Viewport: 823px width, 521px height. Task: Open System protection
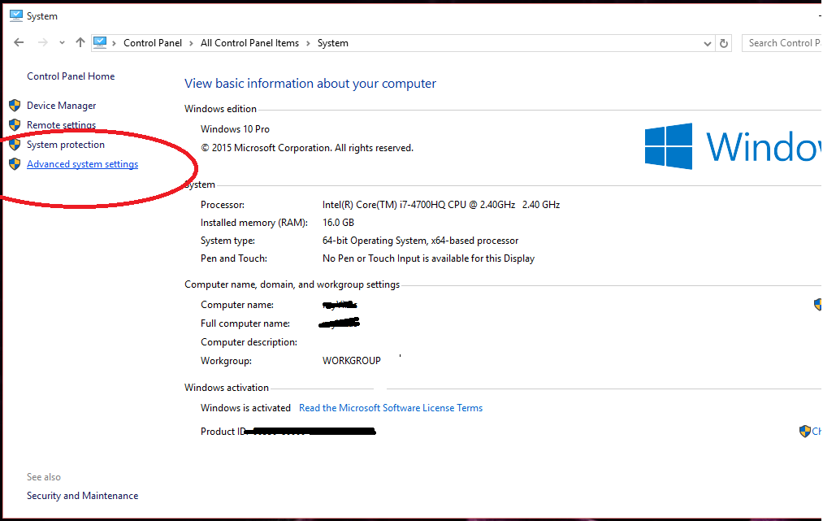pyautogui.click(x=66, y=145)
